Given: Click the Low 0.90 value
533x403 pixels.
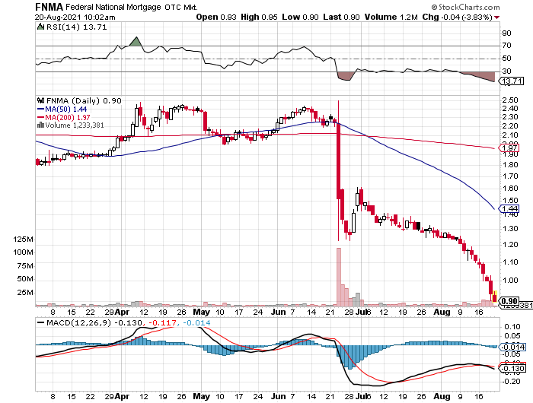Looking at the screenshot, I should [x=300, y=17].
